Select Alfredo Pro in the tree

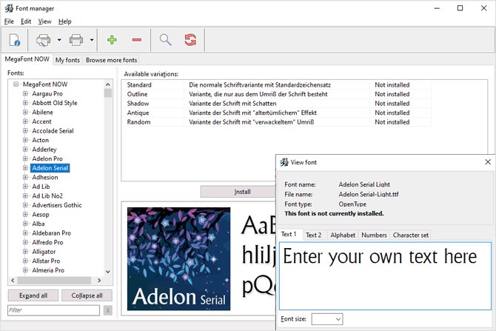pyautogui.click(x=48, y=242)
